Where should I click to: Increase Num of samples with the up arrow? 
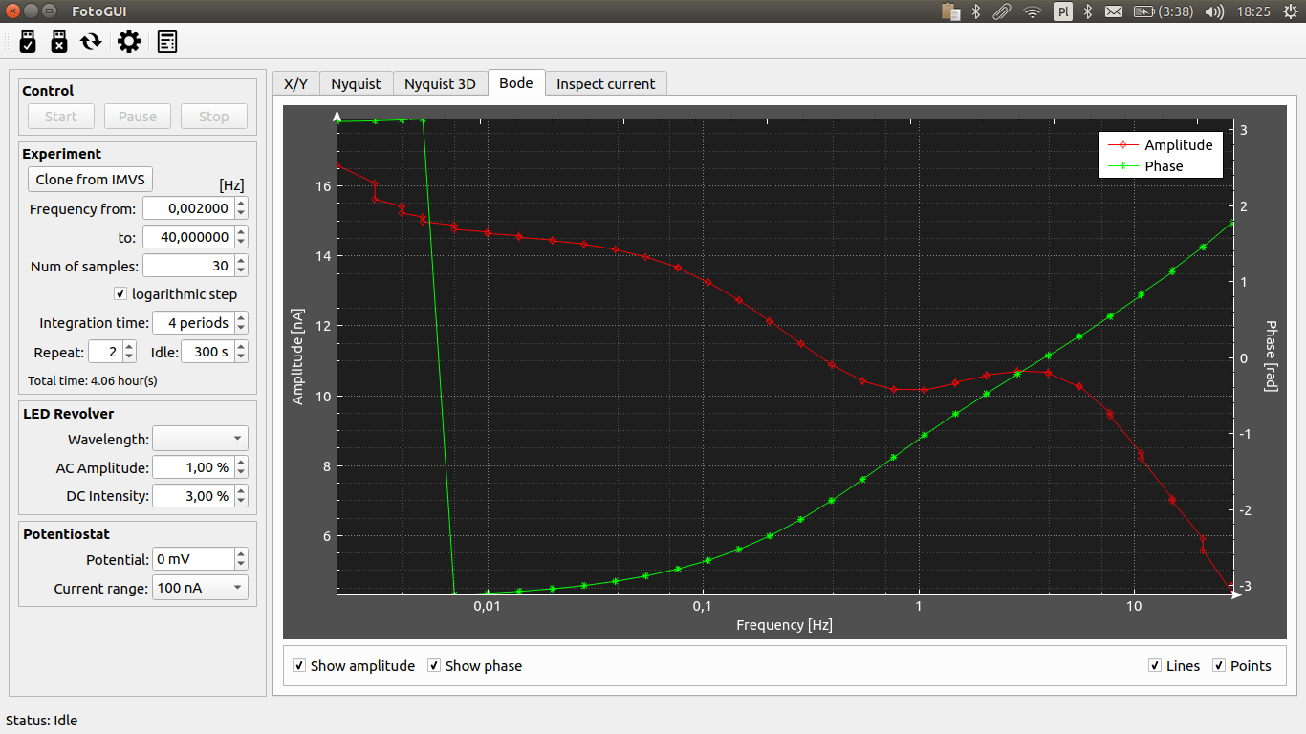point(241,261)
